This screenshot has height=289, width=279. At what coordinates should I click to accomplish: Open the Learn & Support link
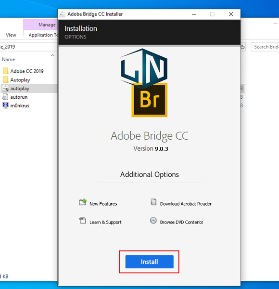[105, 222]
